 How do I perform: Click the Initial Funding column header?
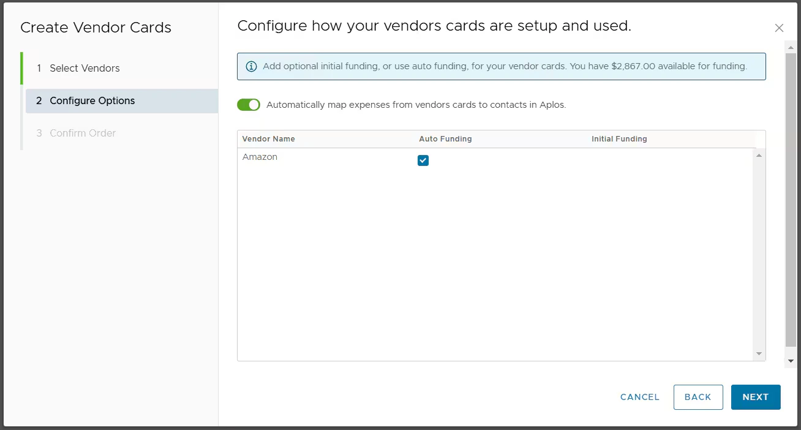pos(619,138)
